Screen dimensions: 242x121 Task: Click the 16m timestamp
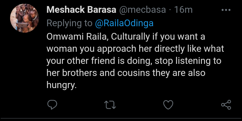184,10
